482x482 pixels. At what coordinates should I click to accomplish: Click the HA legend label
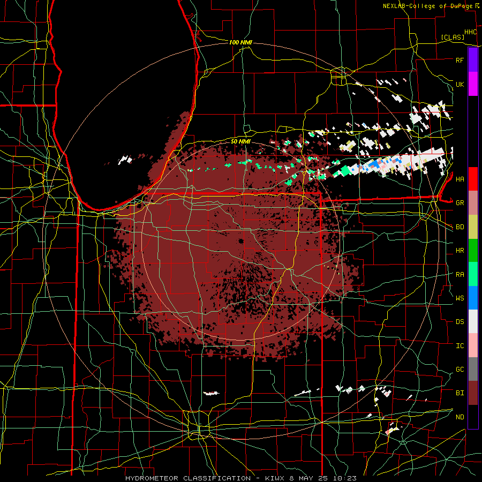pyautogui.click(x=460, y=179)
